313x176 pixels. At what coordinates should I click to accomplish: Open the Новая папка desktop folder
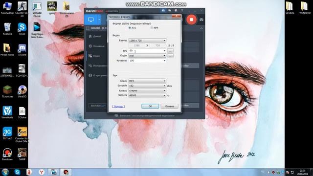coord(7,50)
